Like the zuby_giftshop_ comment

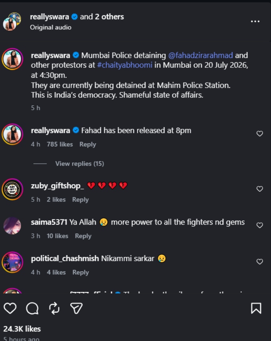(x=260, y=189)
